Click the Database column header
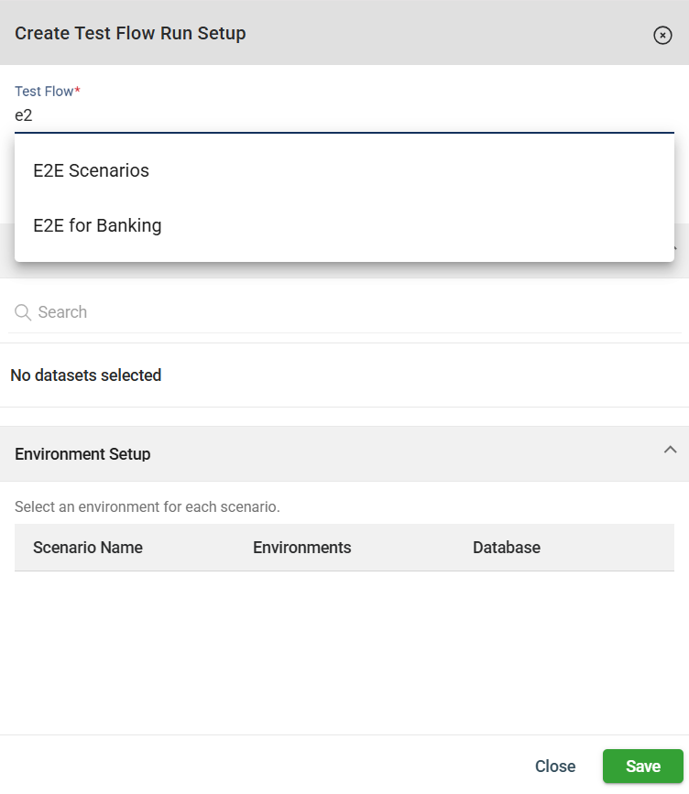Screen dimensions: 689x794 tap(507, 548)
